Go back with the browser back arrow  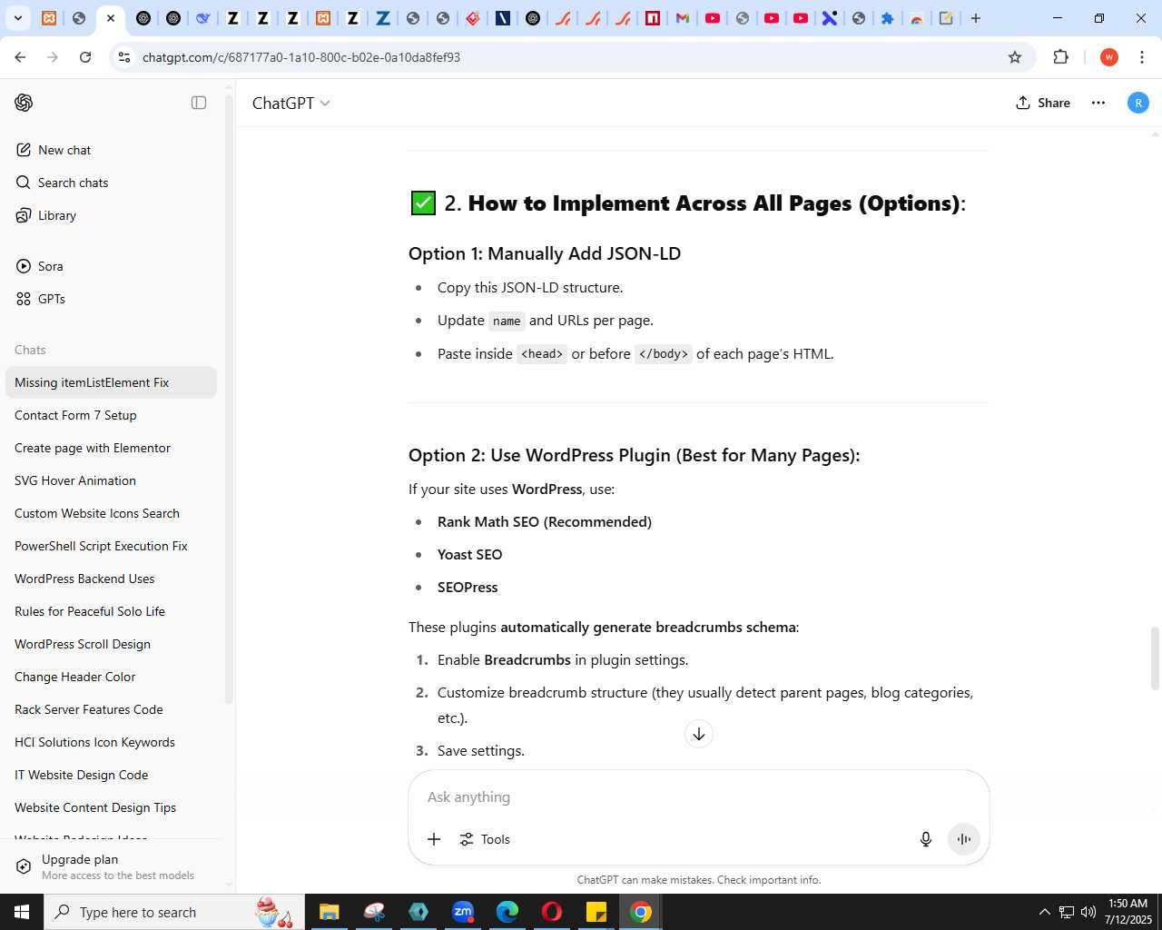(x=20, y=57)
